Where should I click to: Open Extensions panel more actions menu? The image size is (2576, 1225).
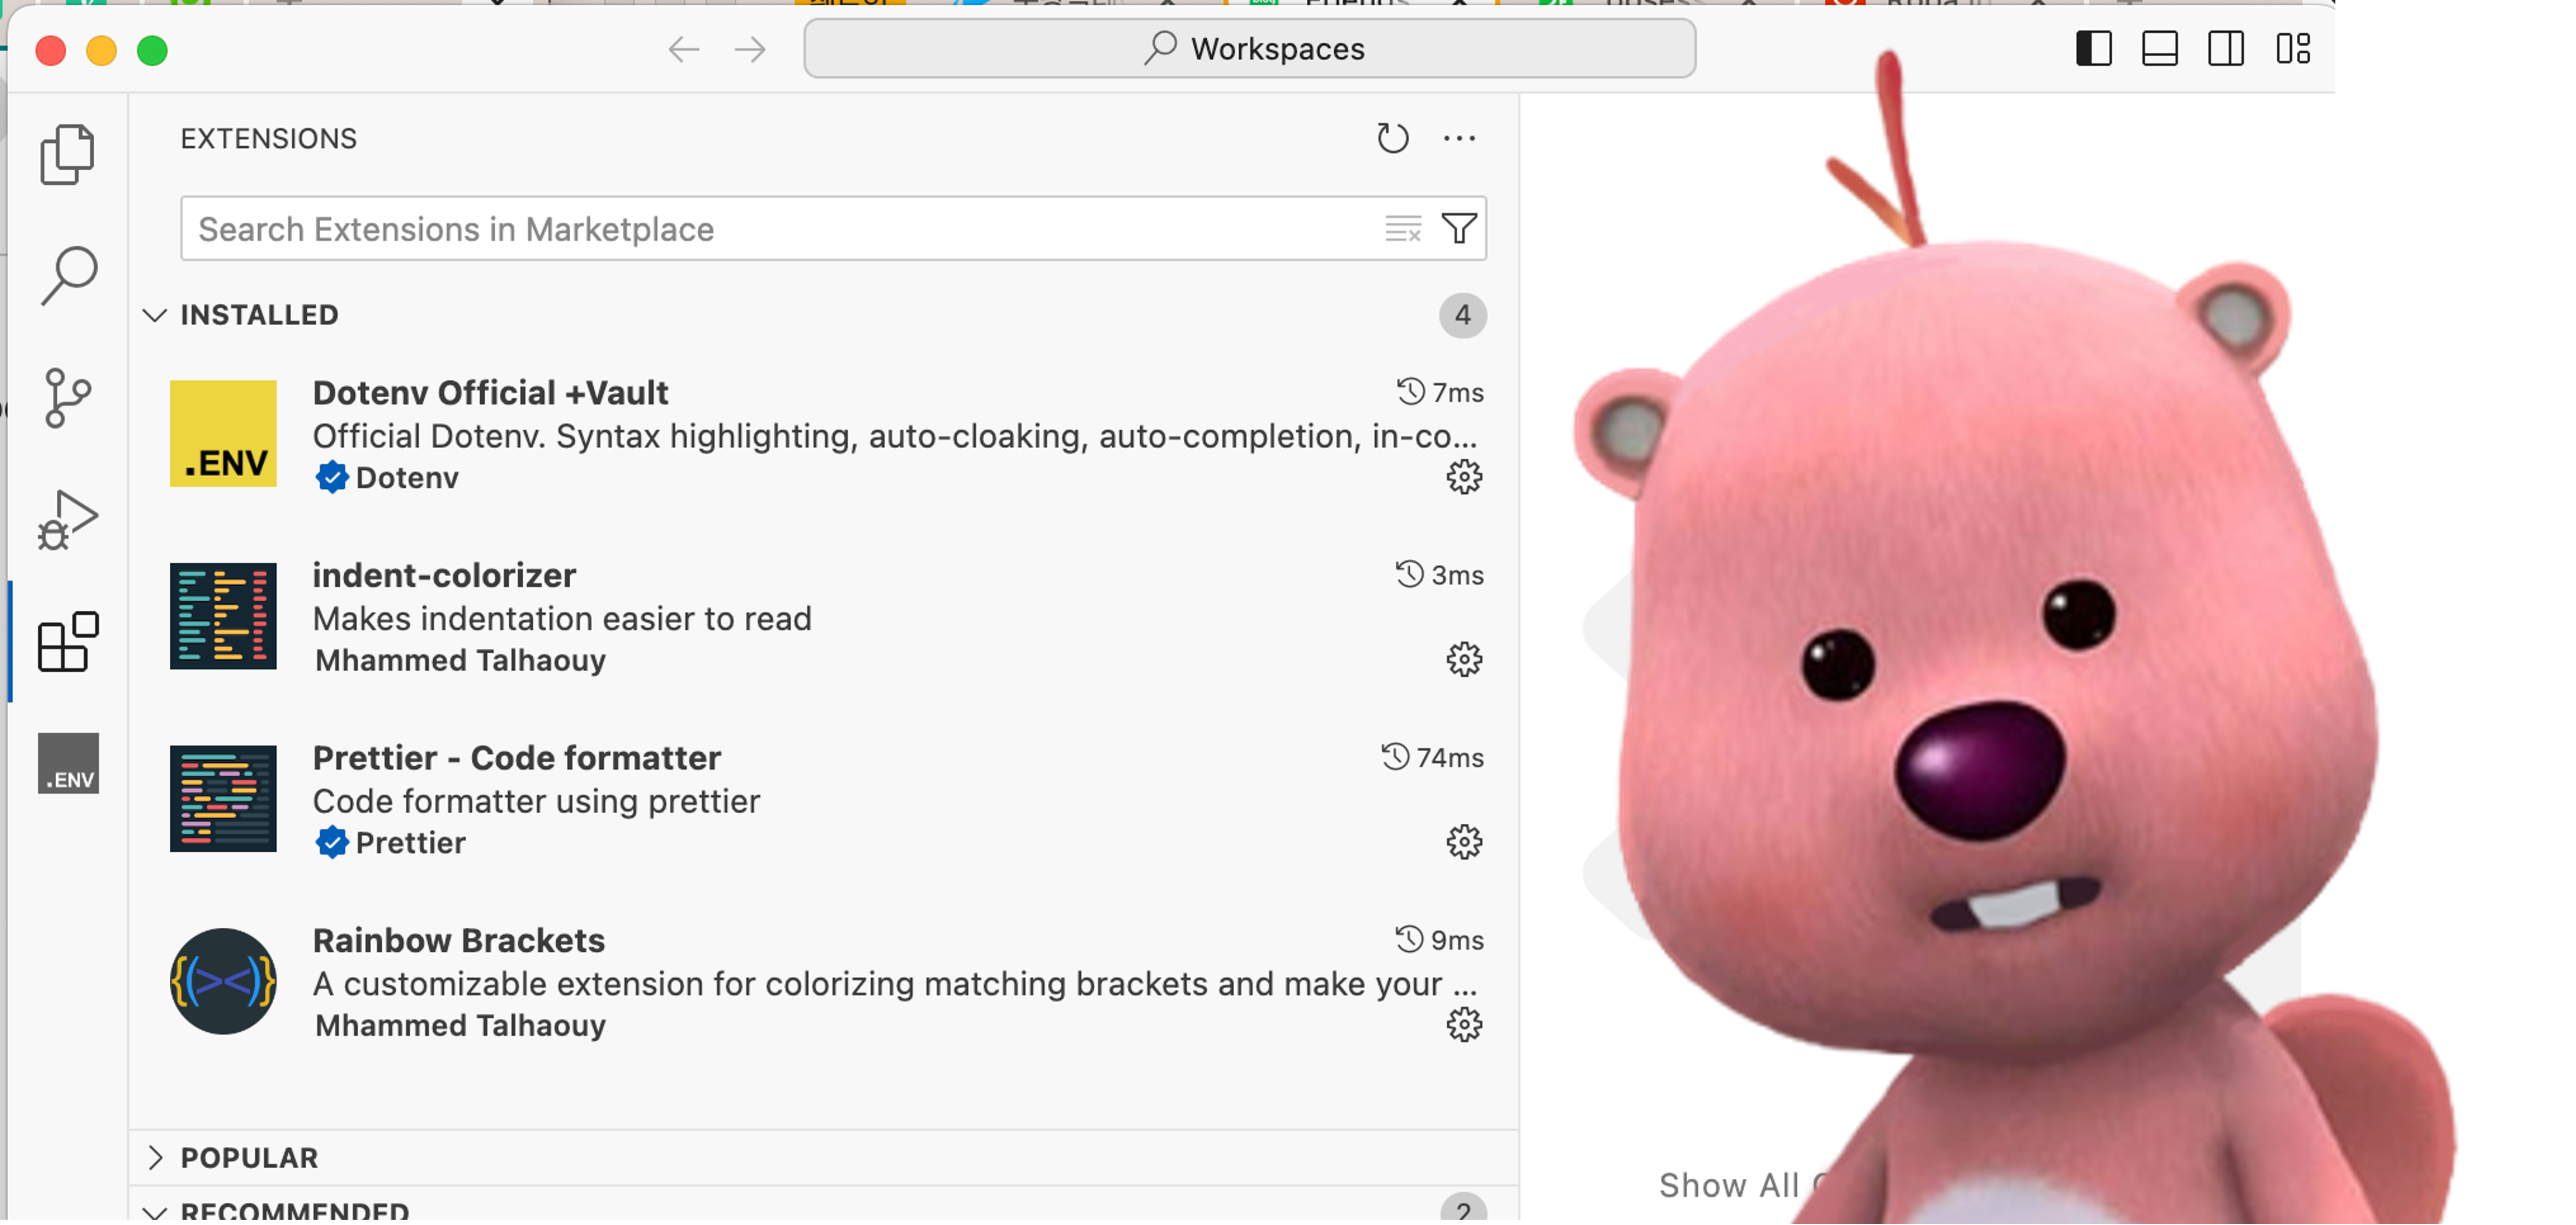(1459, 138)
